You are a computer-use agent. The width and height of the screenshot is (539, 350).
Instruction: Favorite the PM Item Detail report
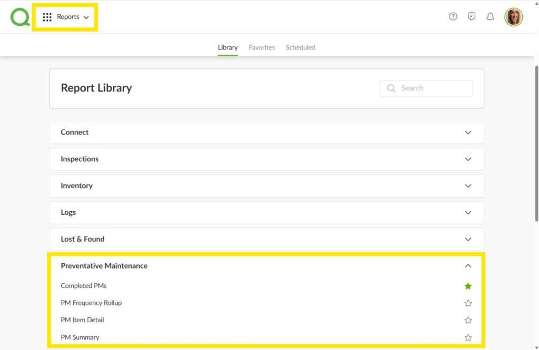click(x=468, y=320)
